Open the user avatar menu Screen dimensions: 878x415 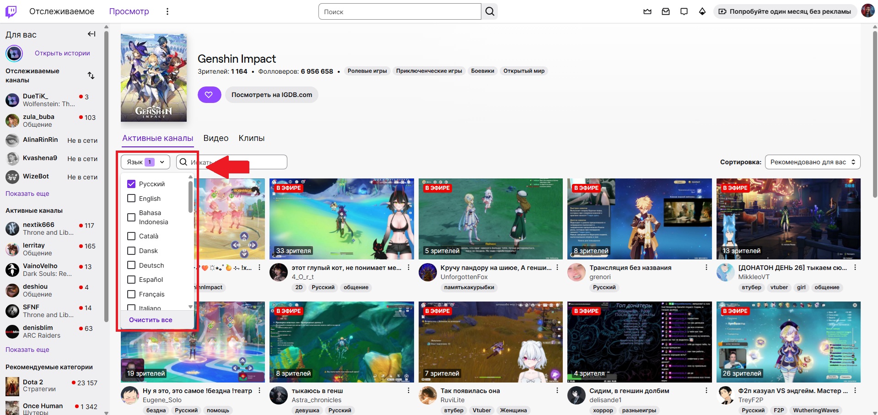pyautogui.click(x=868, y=11)
